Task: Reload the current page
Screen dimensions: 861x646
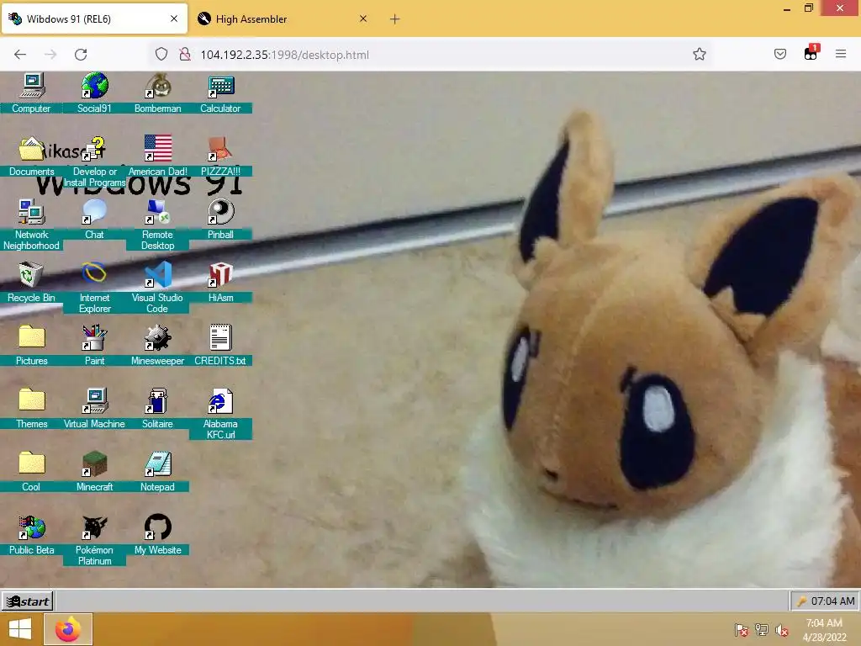Action: pos(81,55)
